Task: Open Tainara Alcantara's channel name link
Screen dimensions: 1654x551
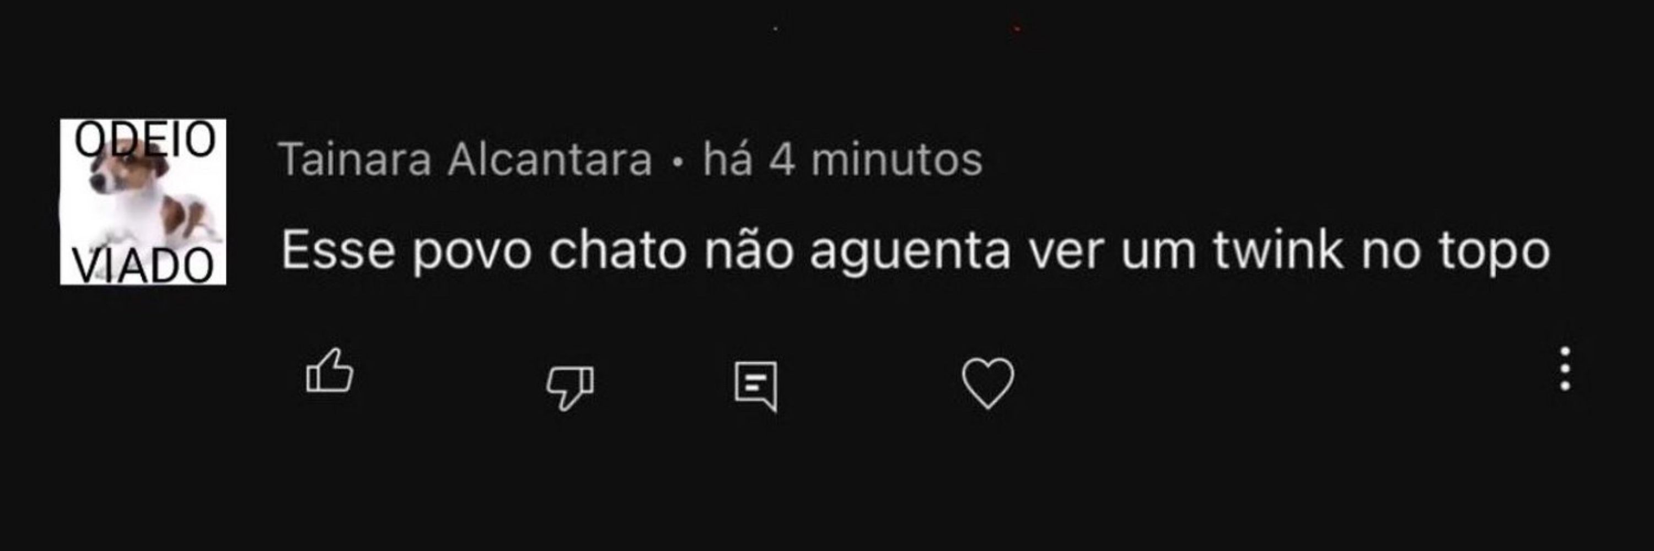Action: click(x=466, y=160)
